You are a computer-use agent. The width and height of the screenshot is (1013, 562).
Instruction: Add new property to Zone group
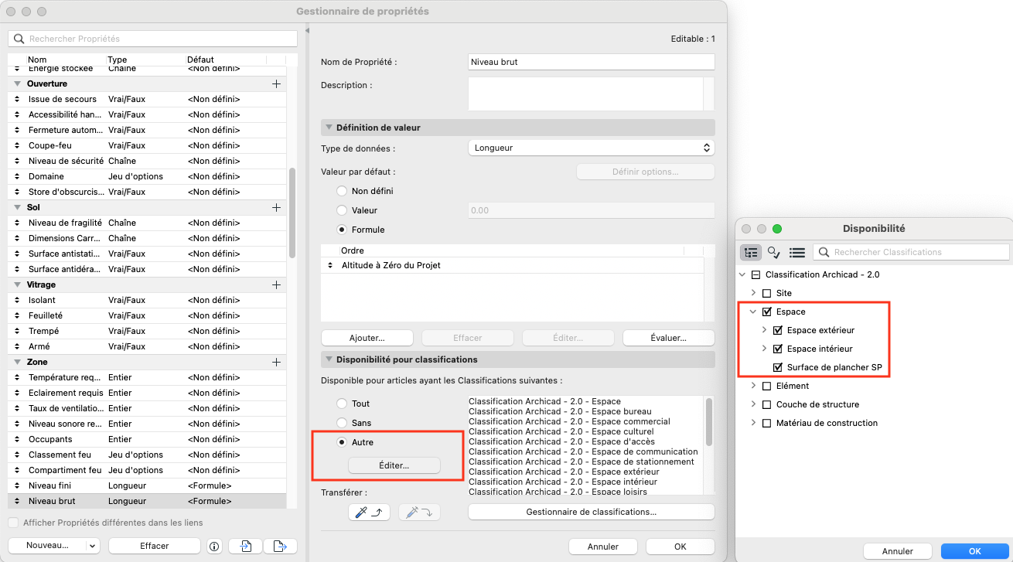(276, 362)
